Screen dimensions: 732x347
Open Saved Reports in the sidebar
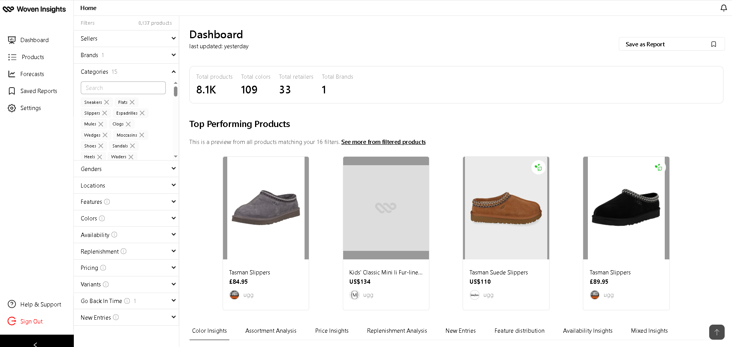click(x=39, y=91)
